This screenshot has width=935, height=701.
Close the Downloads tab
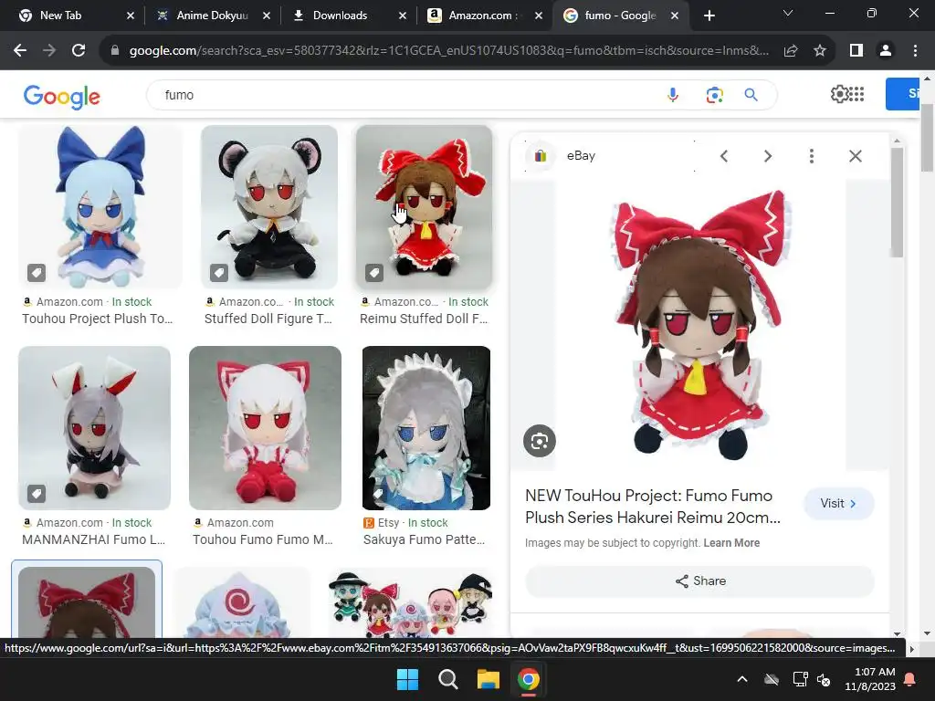403,16
